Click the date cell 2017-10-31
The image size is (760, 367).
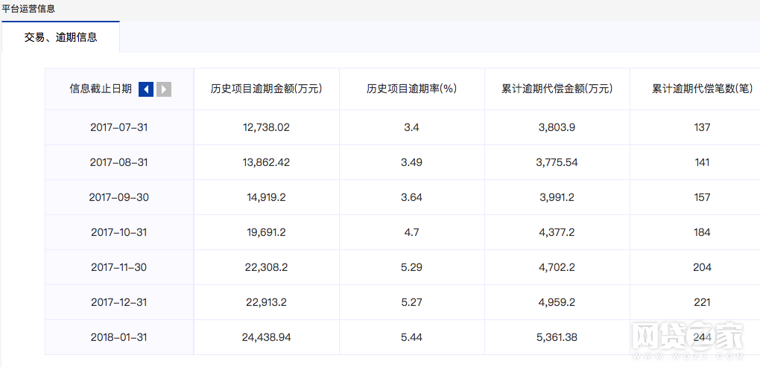[x=118, y=232]
